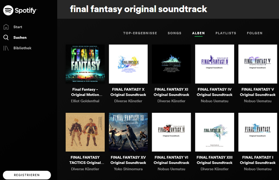Open the Final Fantasy XI album cover
This screenshot has height=180, width=279.
pyautogui.click(x=171, y=64)
